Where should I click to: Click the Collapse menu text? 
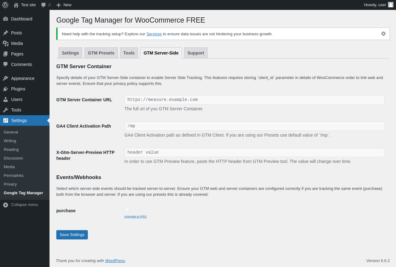(x=24, y=205)
